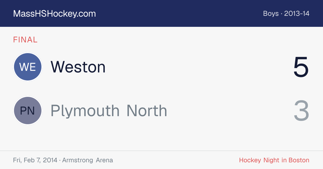Open the MassHSHockey.com site title
This screenshot has width=323, height=169.
point(54,14)
